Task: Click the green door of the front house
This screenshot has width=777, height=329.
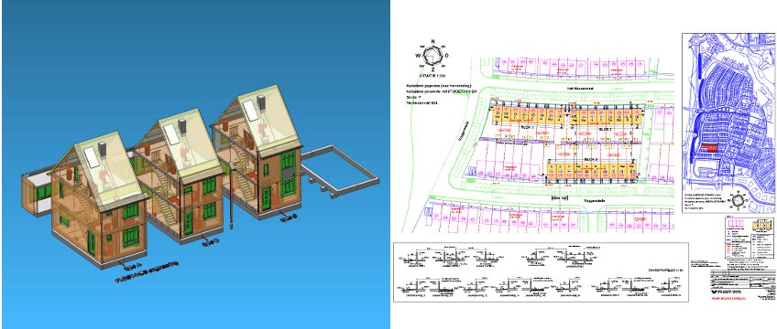Action: (92, 242)
